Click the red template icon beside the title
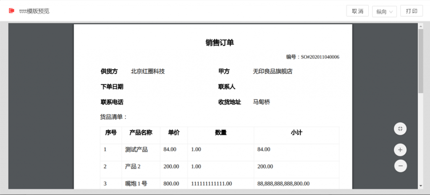This screenshot has width=430, height=195. pos(11,11)
